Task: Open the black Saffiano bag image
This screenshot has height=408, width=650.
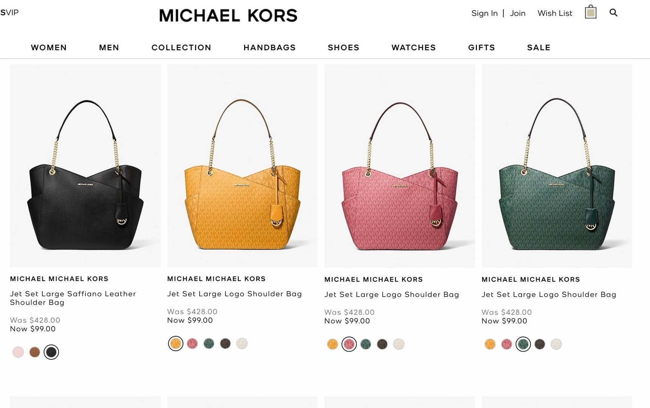Action: coord(85,165)
